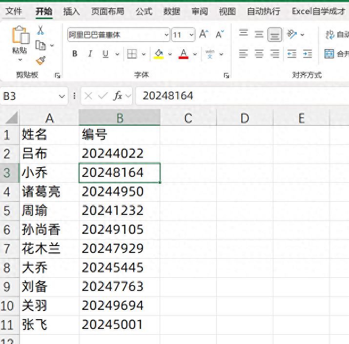The width and height of the screenshot is (349, 344).
Task: Select cell containing 20249105
Action: point(120,230)
